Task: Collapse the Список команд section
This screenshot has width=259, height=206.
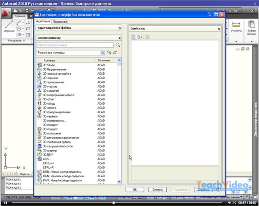Action: tap(120, 38)
